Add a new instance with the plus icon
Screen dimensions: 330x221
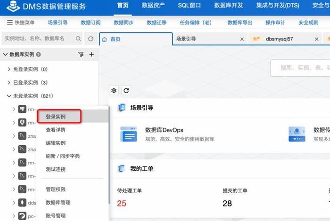click(91, 55)
